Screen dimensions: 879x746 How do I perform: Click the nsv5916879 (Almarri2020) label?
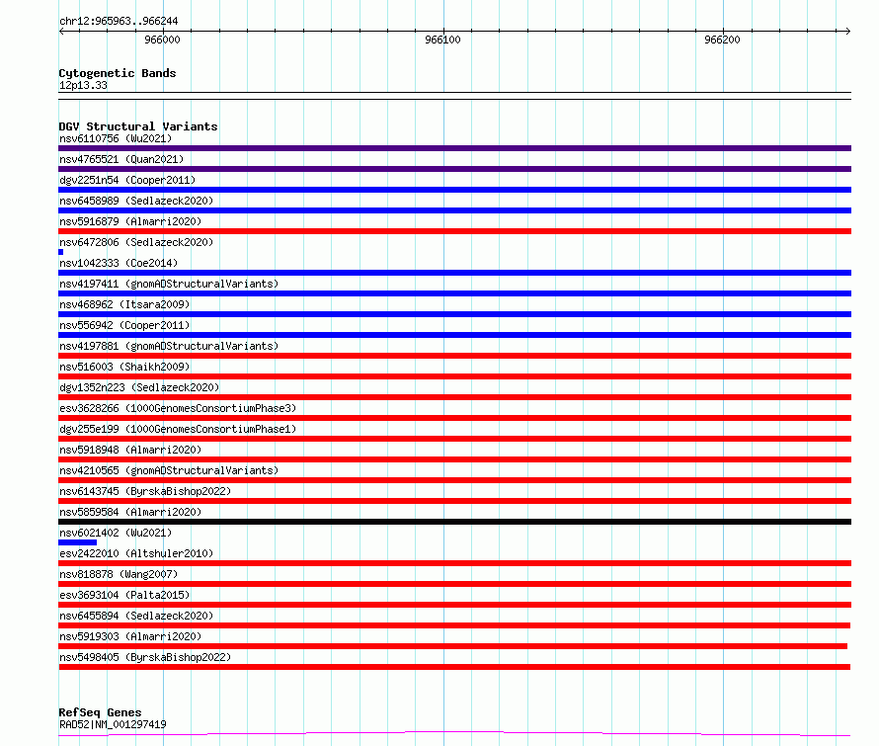point(130,221)
